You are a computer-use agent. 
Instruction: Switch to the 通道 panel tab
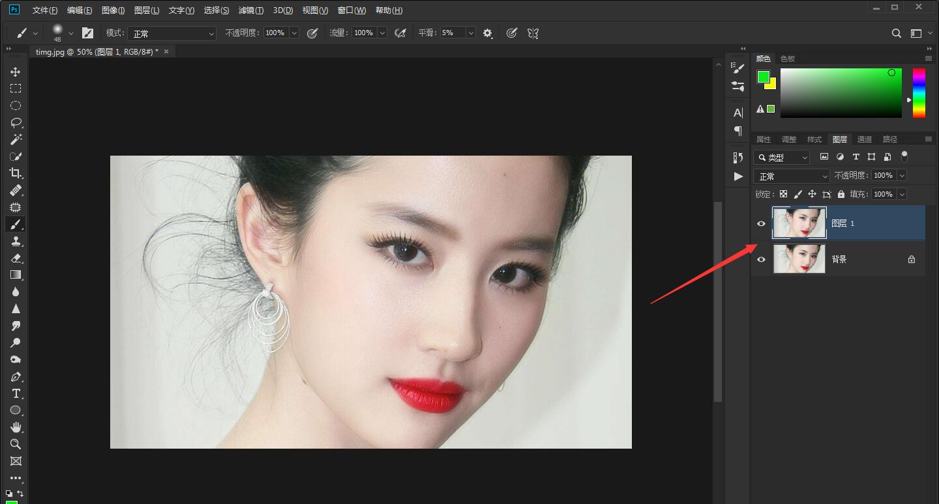click(865, 139)
